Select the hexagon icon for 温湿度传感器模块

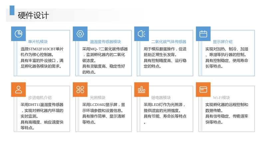(80, 34)
